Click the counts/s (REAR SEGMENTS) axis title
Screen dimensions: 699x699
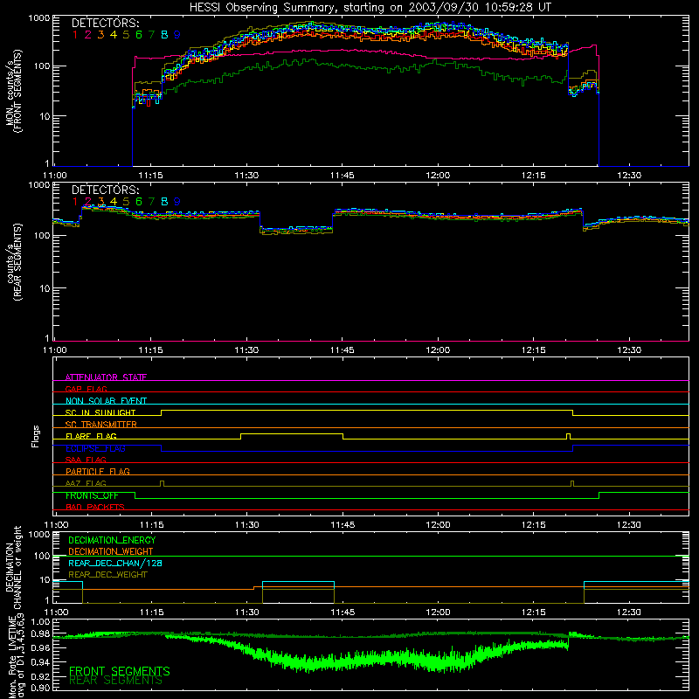[x=13, y=262]
